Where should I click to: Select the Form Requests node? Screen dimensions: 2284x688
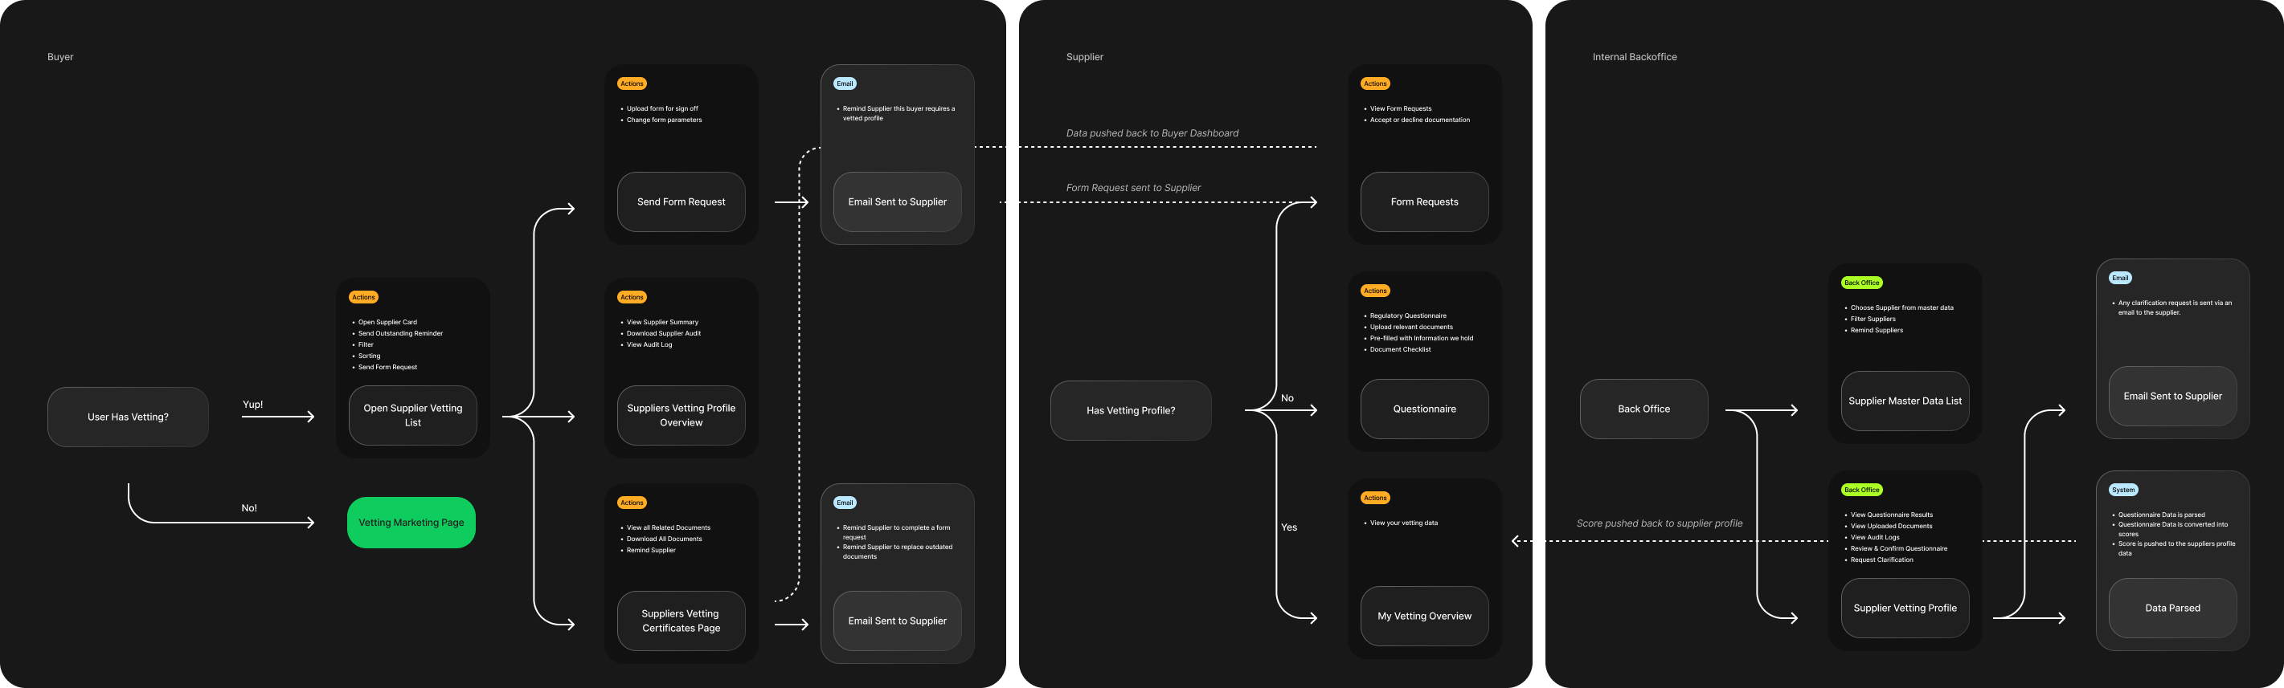(x=1423, y=202)
